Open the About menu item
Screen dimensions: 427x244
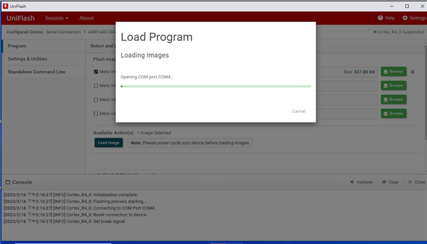click(x=86, y=18)
